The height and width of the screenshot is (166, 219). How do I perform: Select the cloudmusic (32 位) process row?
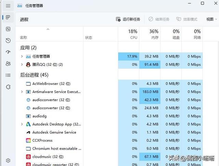(109, 157)
